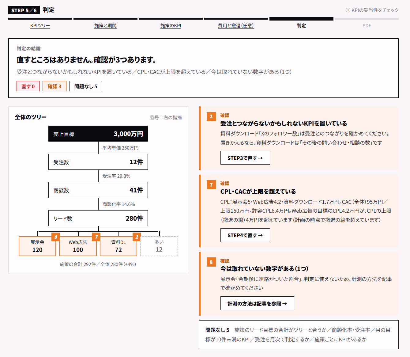Click the 問題なし 5 count badge

(x=86, y=86)
